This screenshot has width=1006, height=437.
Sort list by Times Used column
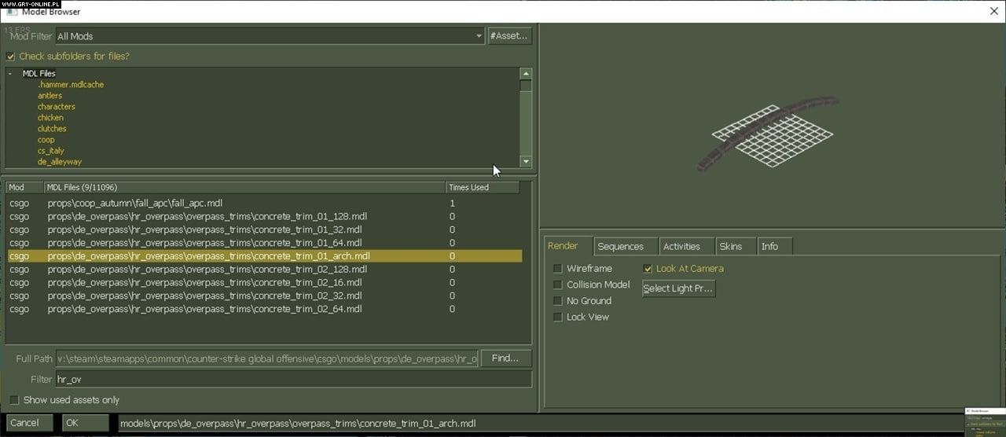pyautogui.click(x=481, y=188)
